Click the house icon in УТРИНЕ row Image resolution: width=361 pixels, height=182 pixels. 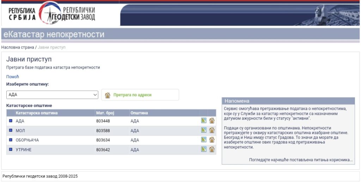pyautogui.click(x=212, y=149)
